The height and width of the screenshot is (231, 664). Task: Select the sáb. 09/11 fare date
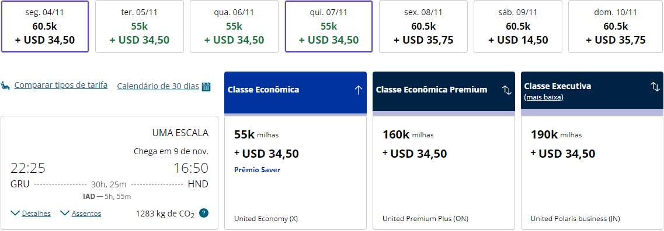tap(518, 27)
